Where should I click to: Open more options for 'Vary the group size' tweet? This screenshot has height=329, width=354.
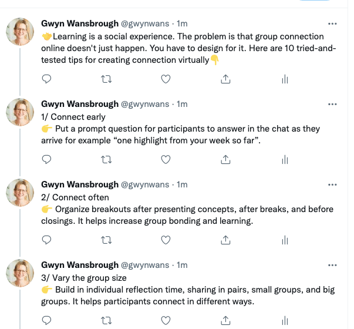click(x=332, y=266)
